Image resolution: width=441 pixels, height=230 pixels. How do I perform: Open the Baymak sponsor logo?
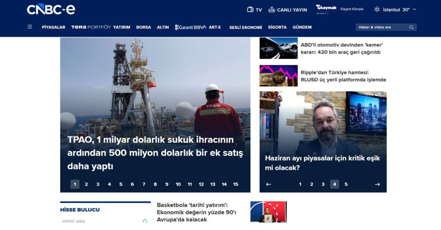[x=326, y=9]
